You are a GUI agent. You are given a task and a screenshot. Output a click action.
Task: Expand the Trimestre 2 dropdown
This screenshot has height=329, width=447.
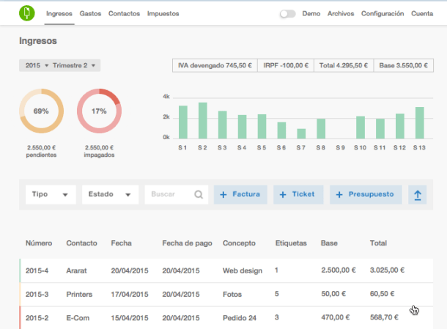coord(75,66)
